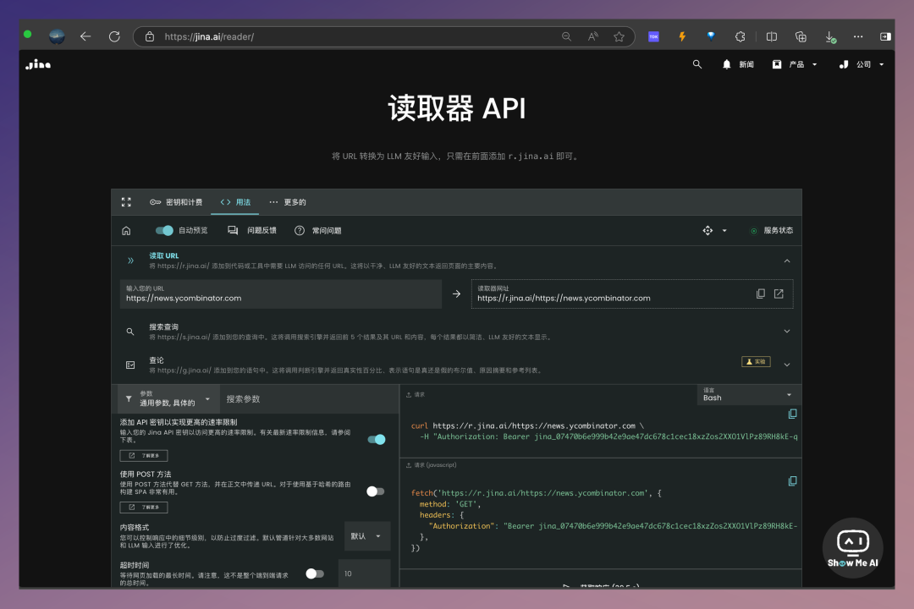Open the 公司 company dropdown
The image size is (914, 609).
click(862, 64)
